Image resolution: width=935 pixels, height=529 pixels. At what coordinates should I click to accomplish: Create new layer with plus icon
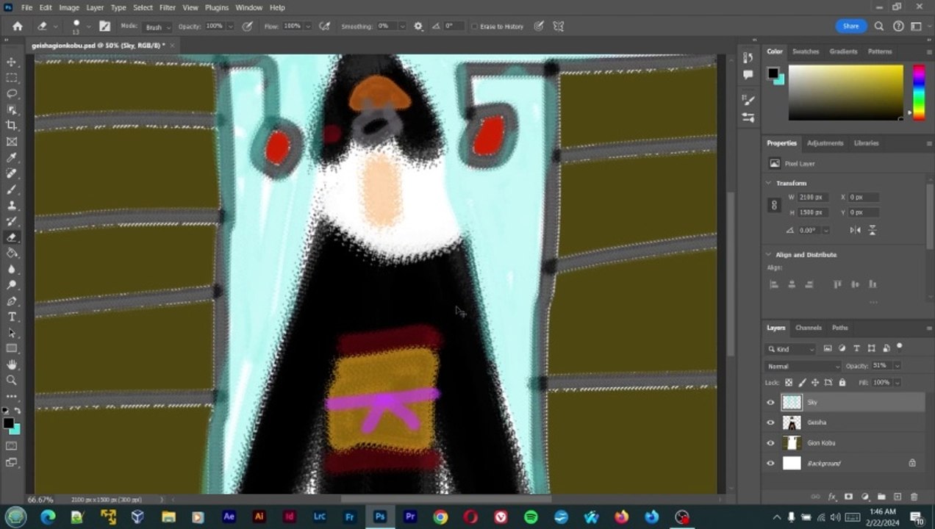897,497
